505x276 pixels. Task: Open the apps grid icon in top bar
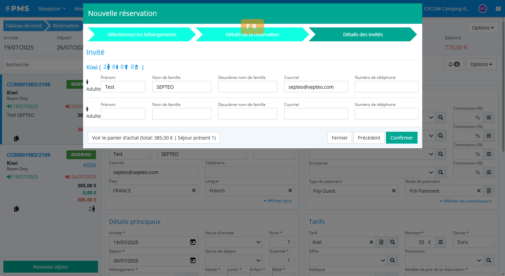point(498,9)
